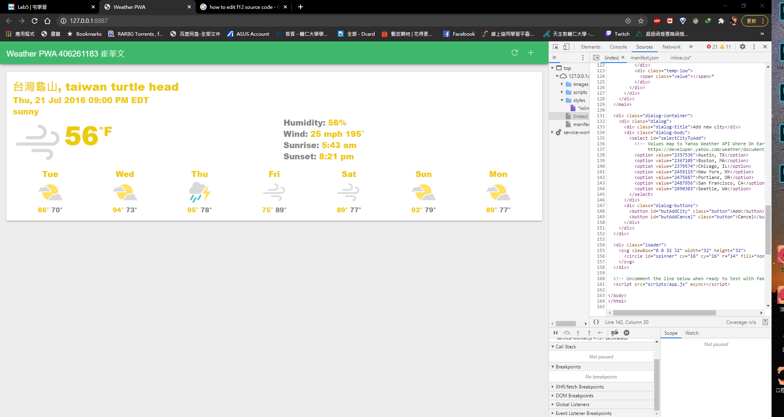This screenshot has width=784, height=417.
Task: Open DevTools settings gear
Action: 743,47
